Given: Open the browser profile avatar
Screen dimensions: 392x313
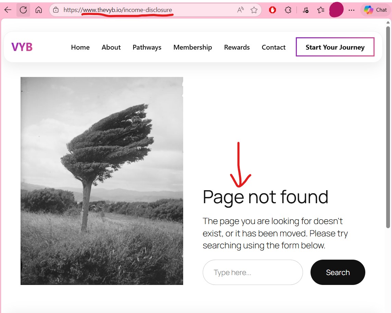Looking at the screenshot, I should click(336, 10).
